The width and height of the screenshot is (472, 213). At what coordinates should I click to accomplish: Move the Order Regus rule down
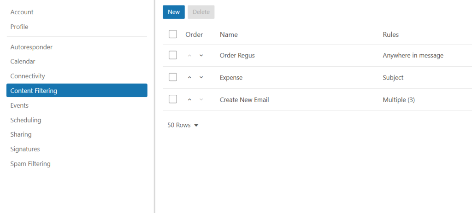pos(201,56)
